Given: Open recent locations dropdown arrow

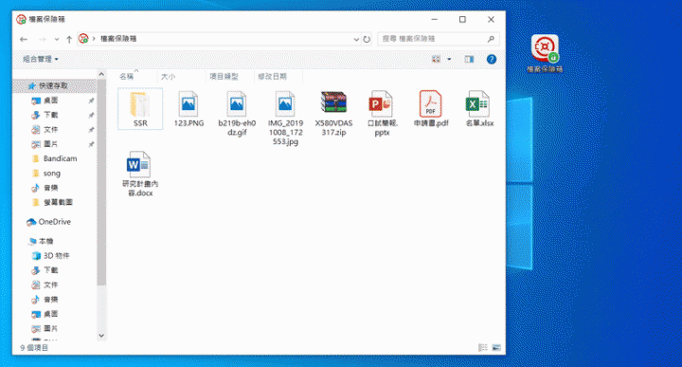Looking at the screenshot, I should pos(57,39).
